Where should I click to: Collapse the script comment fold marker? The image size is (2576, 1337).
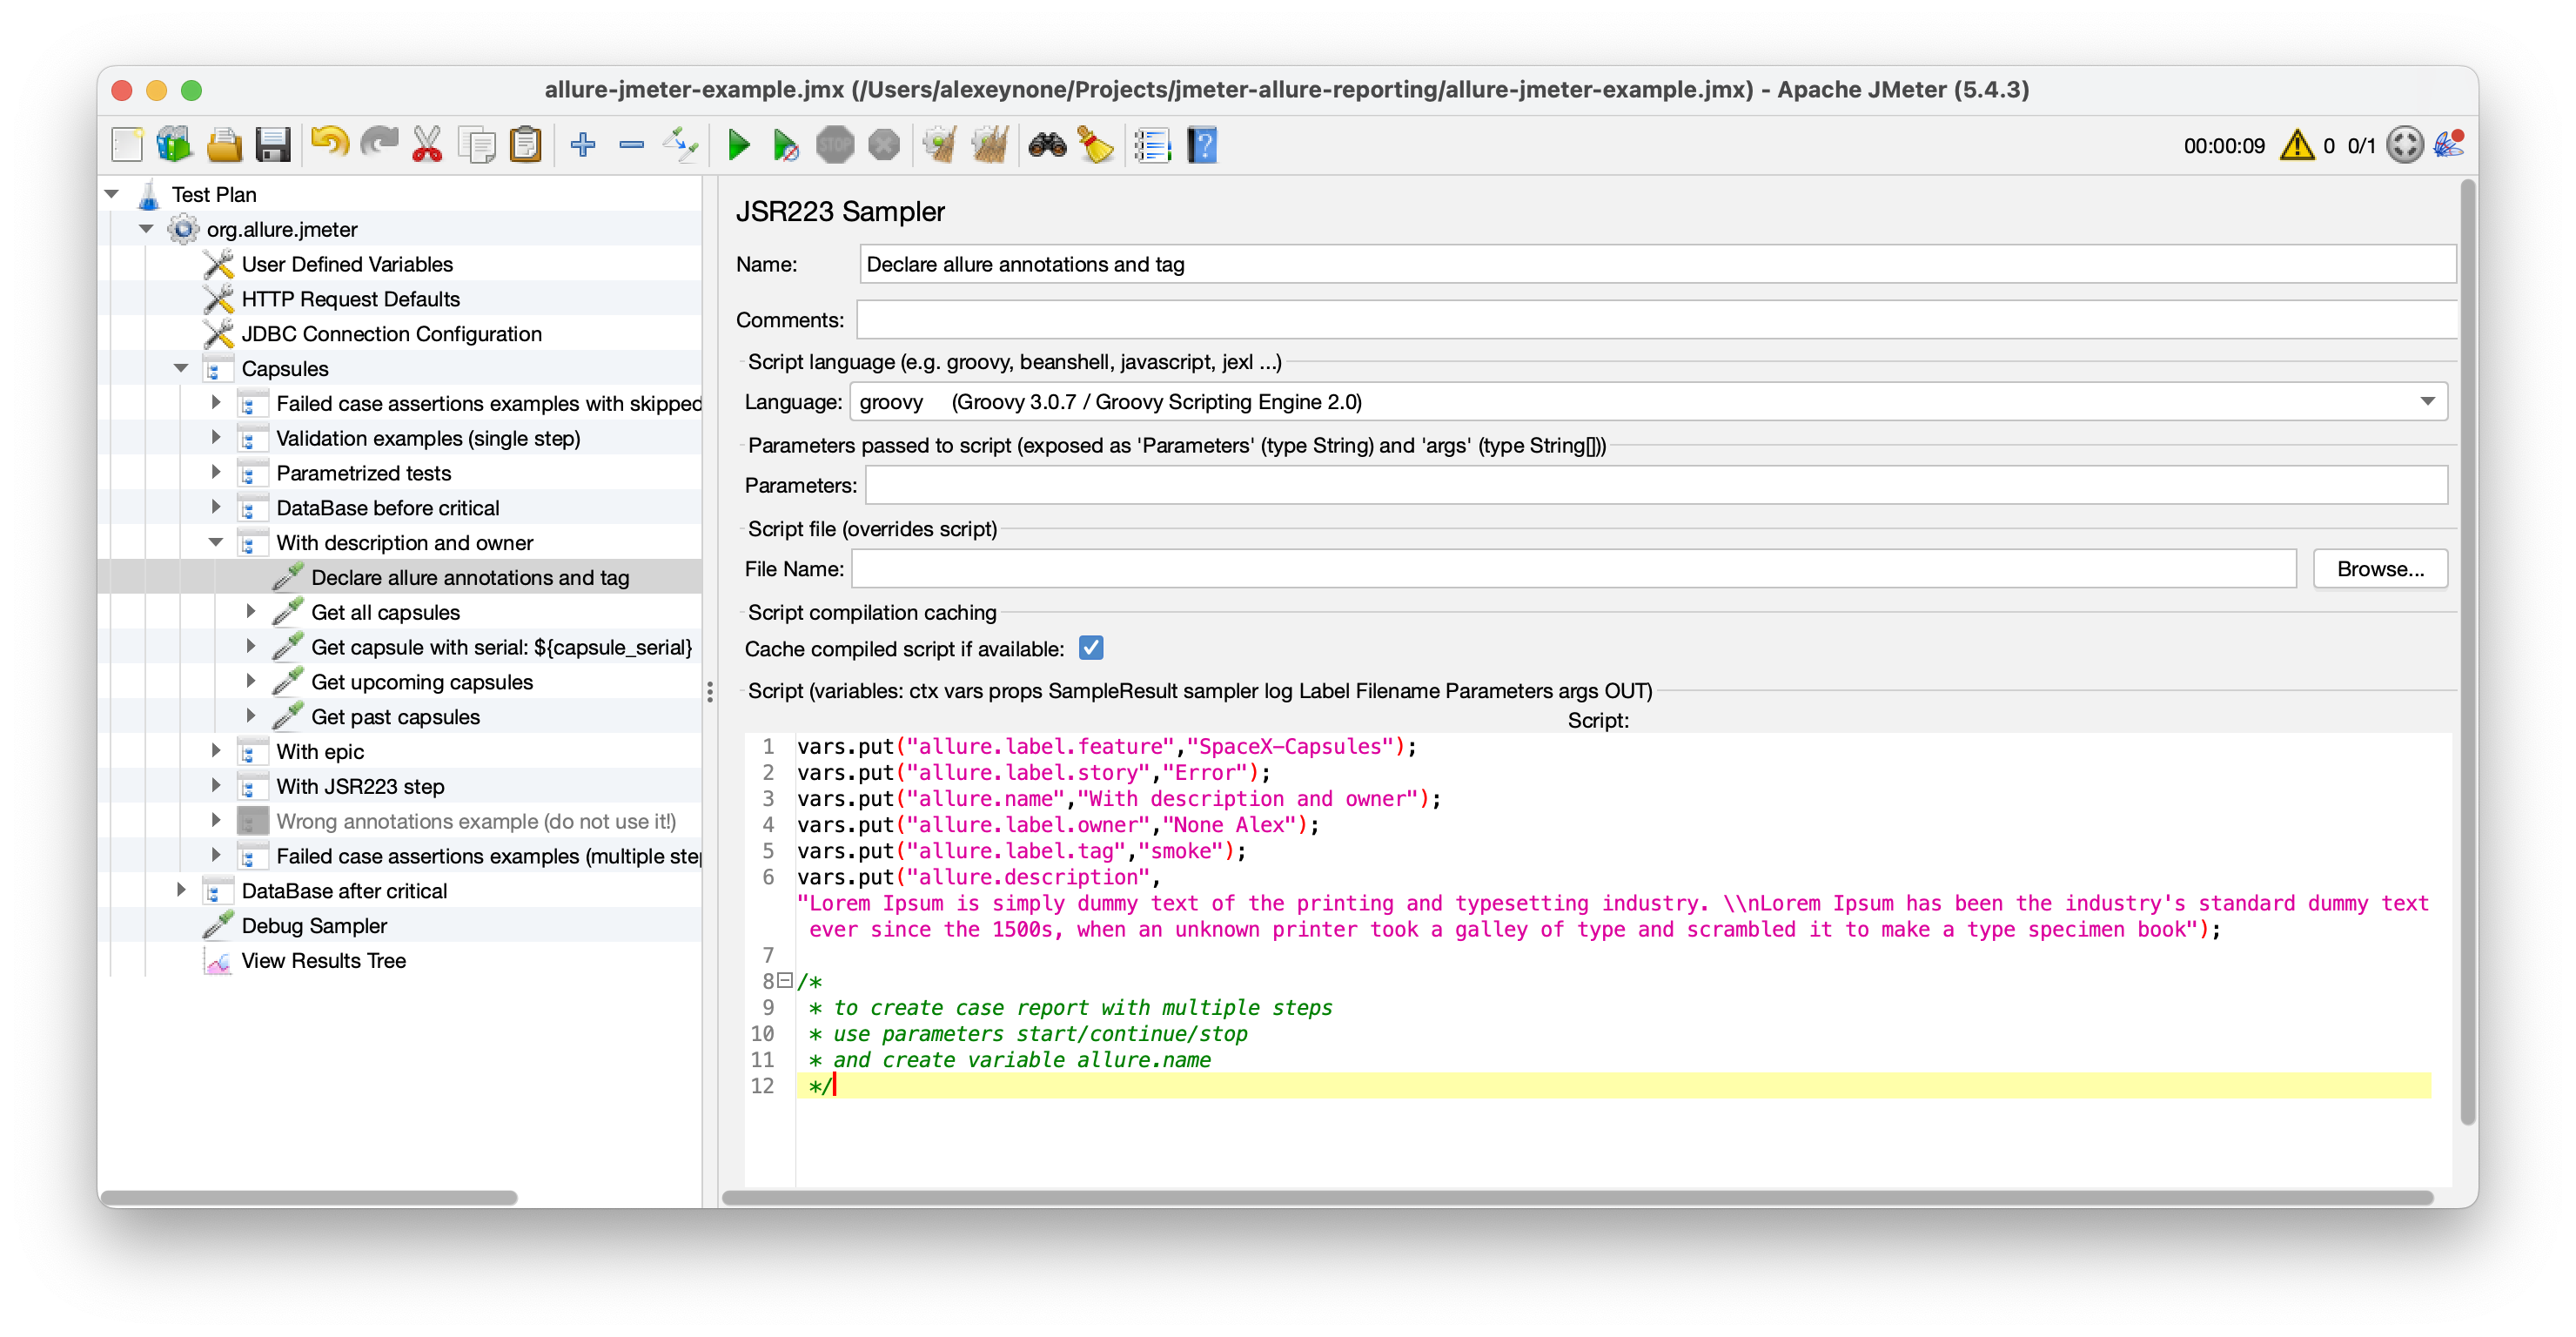(x=785, y=981)
